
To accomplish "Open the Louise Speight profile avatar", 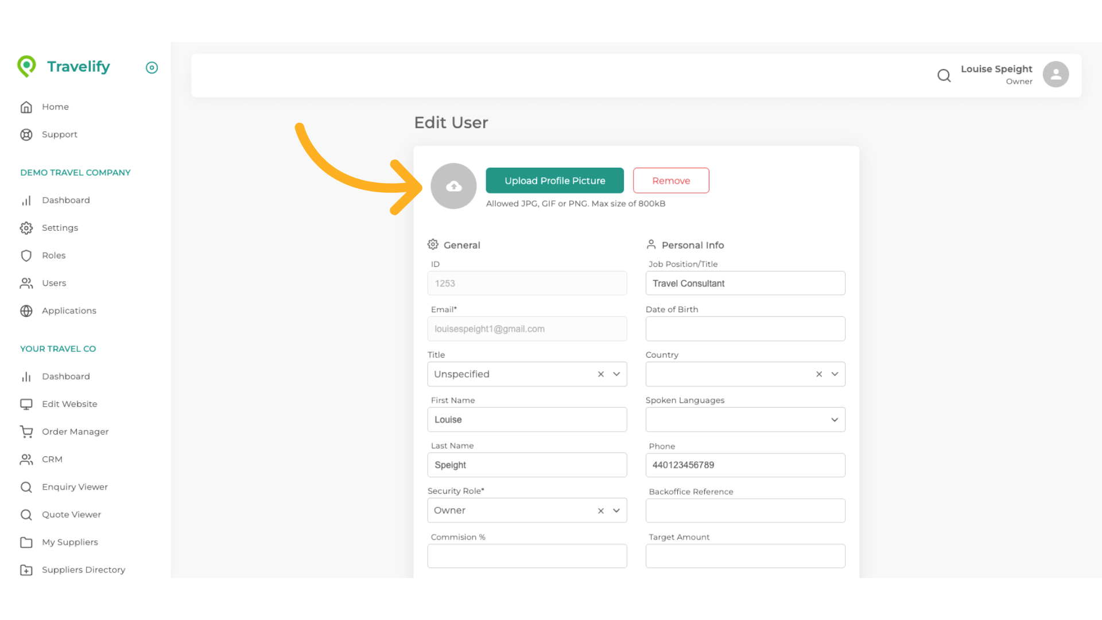I will pos(1056,74).
